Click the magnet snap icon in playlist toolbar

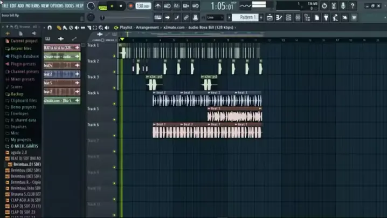point(50,28)
